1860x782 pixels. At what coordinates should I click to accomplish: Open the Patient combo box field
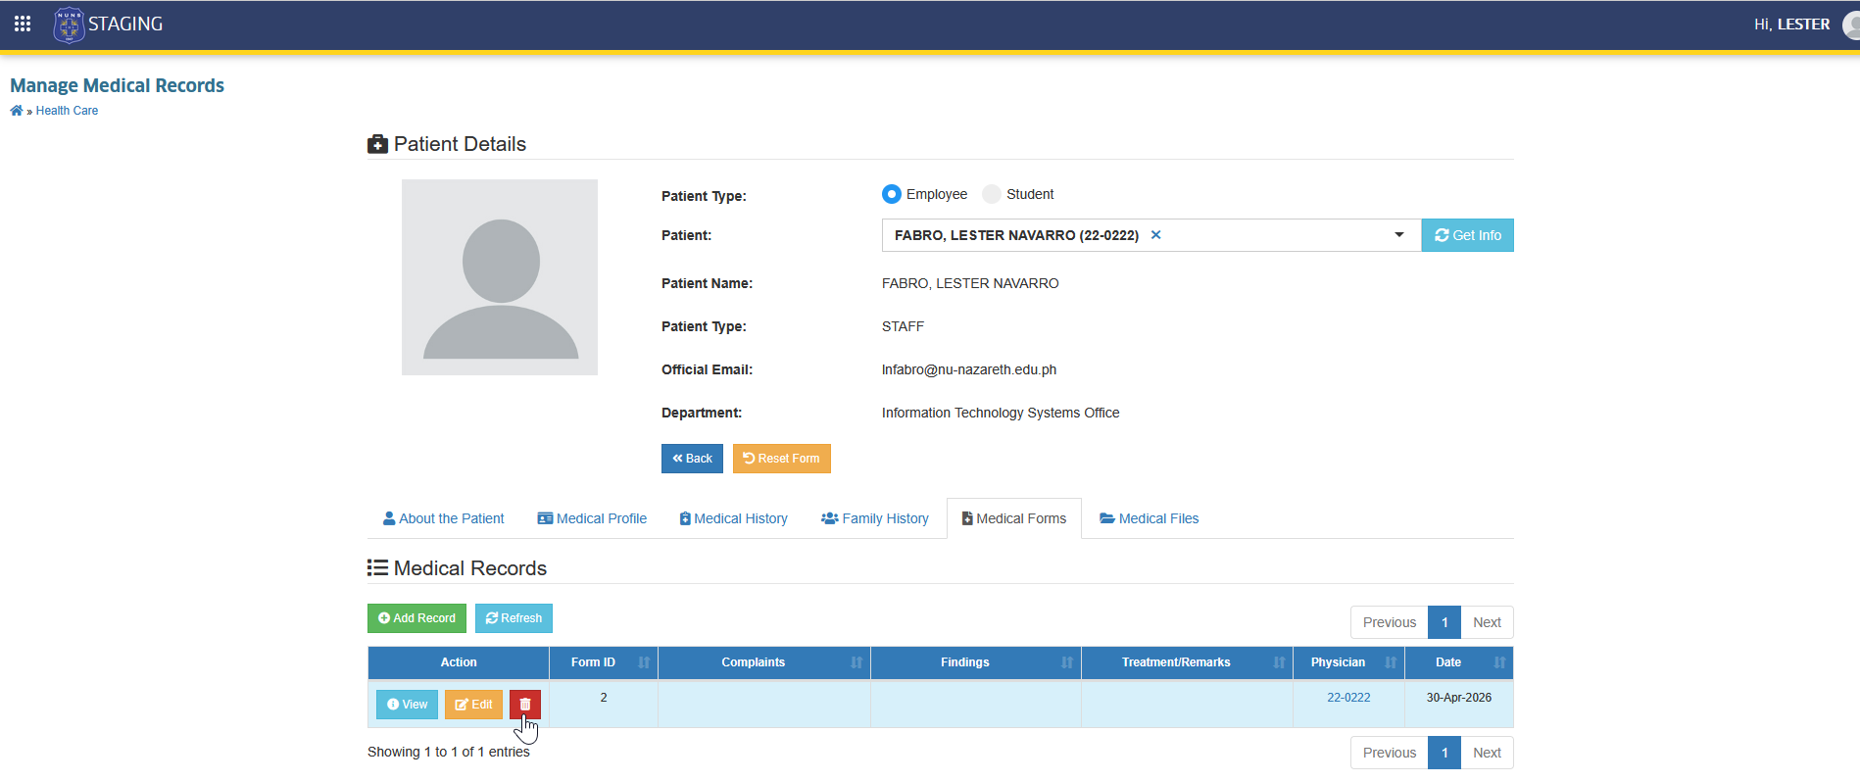[x=1151, y=235]
